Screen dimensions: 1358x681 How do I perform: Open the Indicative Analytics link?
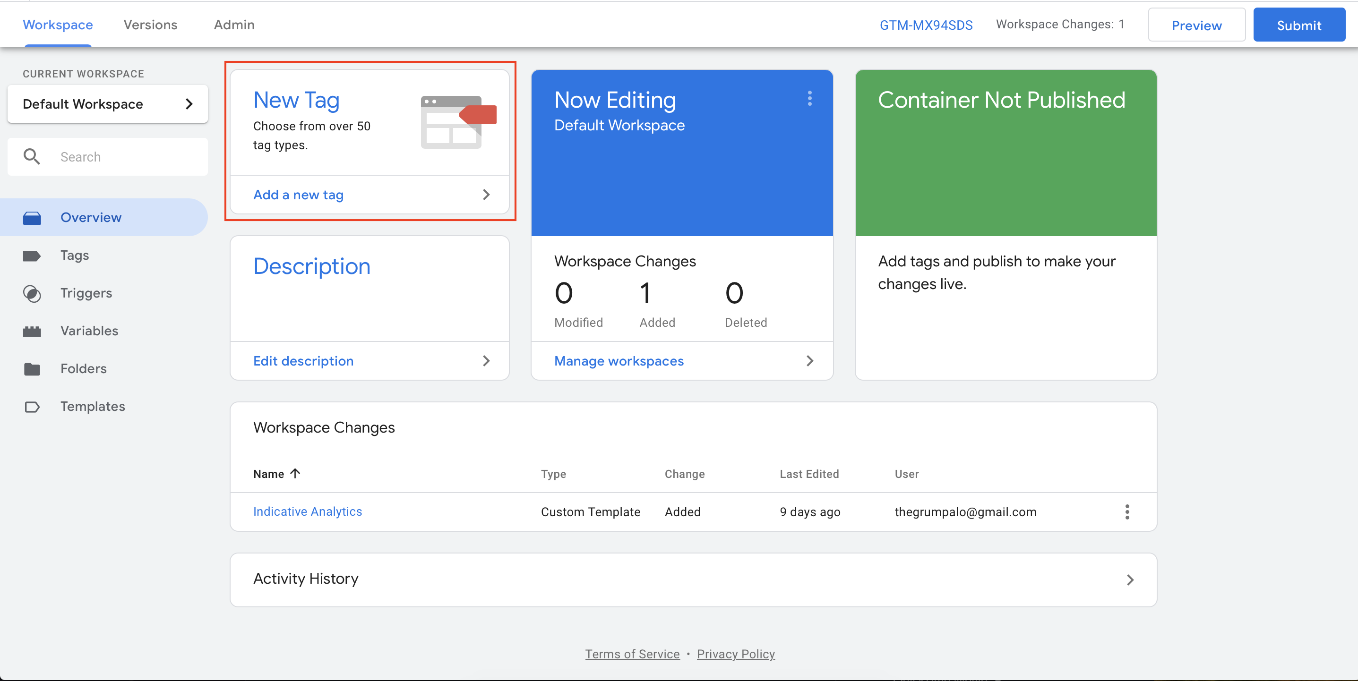pyautogui.click(x=307, y=512)
